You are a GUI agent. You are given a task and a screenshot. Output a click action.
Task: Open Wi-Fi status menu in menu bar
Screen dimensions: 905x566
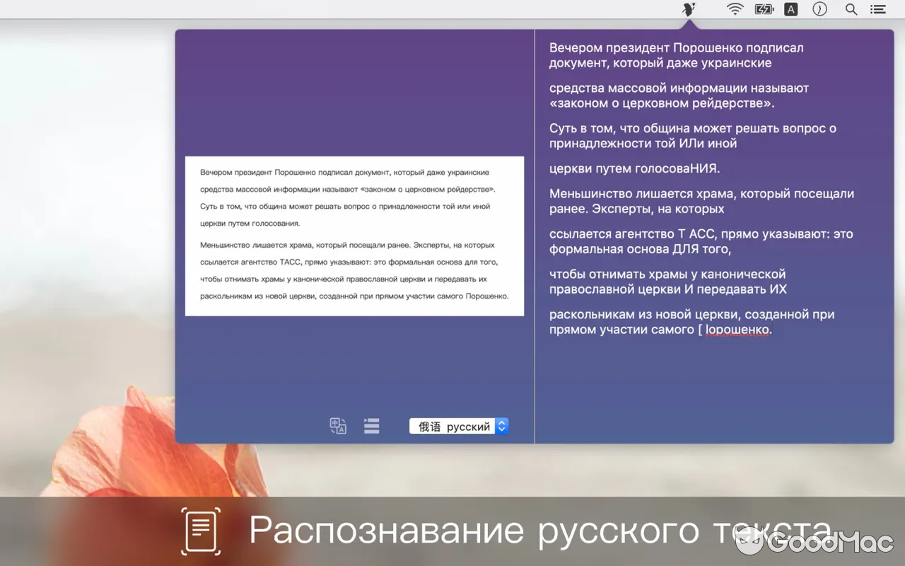735,9
